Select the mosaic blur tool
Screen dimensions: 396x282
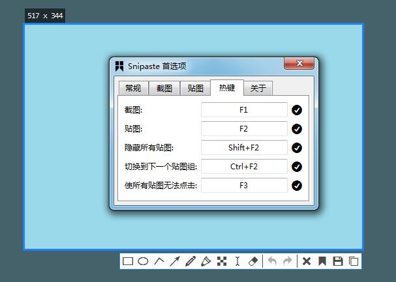222,261
